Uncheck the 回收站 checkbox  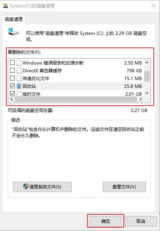[12, 86]
